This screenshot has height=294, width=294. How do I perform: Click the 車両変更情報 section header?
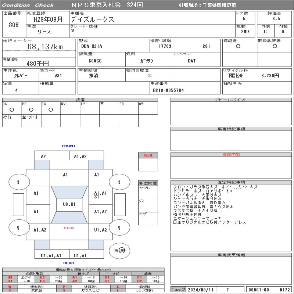point(231,255)
